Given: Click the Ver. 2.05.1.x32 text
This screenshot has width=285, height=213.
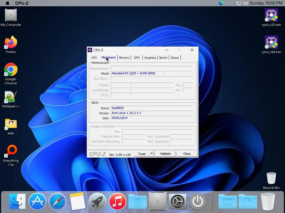Looking at the screenshot, I should click(120, 155).
